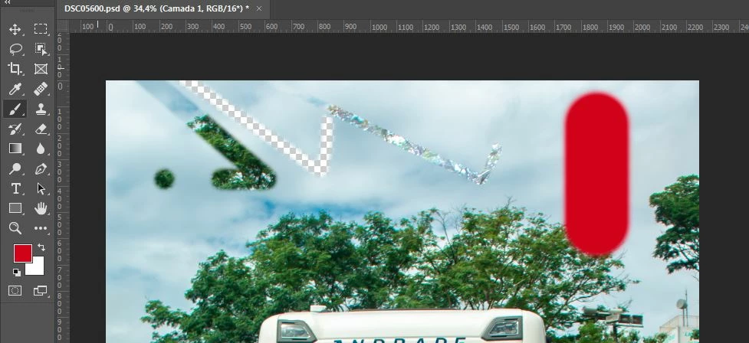This screenshot has height=343, width=749.
Task: Swap foreground and background colors
Action: (x=41, y=247)
